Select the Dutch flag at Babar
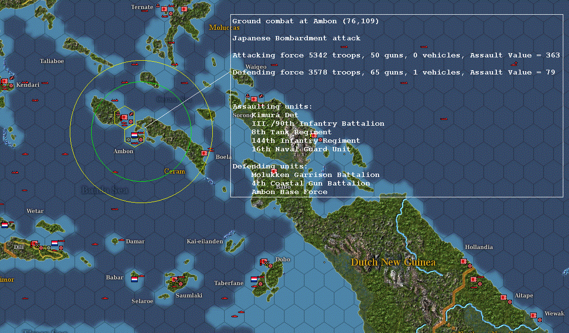Screen dimensions: 569x333 tap(134, 279)
